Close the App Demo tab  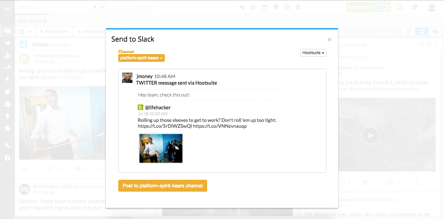click(x=45, y=21)
